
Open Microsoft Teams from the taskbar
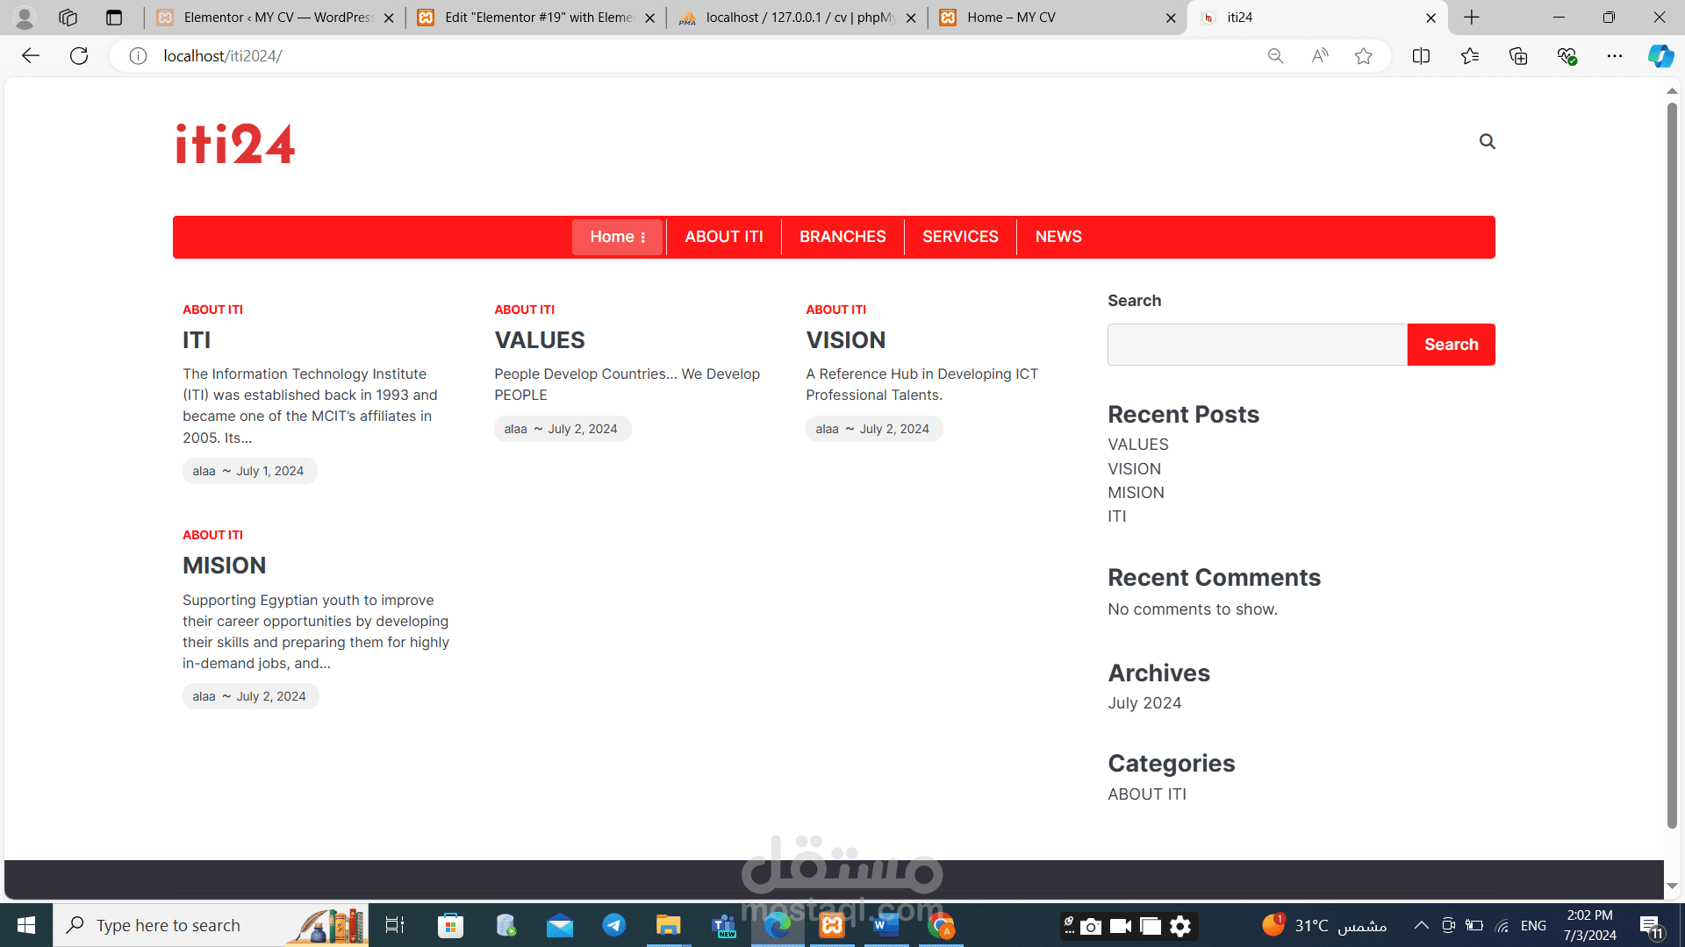click(x=724, y=925)
